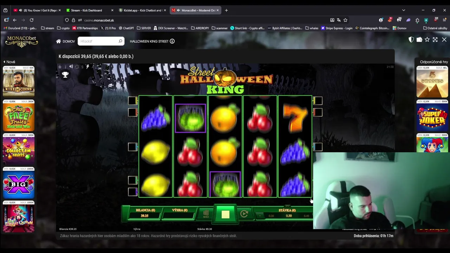Viewport: 450px width, 253px height.
Task: Expand the stake panel chevron above STÁVKA
Action: point(287,206)
